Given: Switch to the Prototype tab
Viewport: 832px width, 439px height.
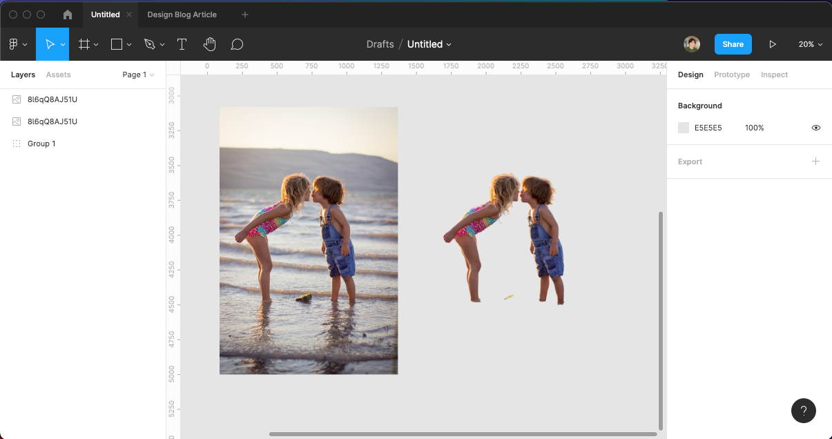Looking at the screenshot, I should click(731, 75).
